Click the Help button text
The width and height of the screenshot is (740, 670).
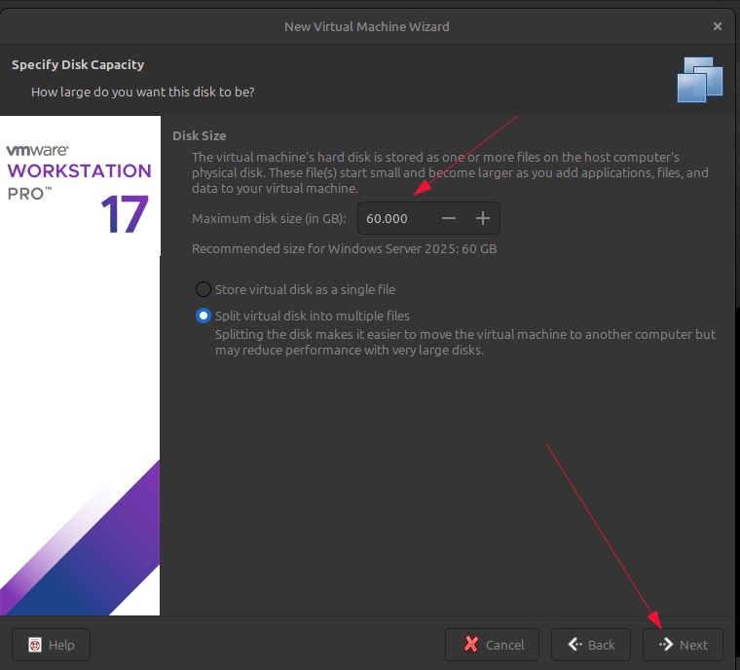coord(61,645)
